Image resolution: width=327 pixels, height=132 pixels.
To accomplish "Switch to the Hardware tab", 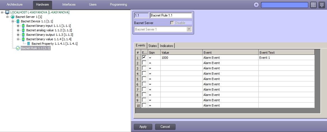I will tap(43, 4).
